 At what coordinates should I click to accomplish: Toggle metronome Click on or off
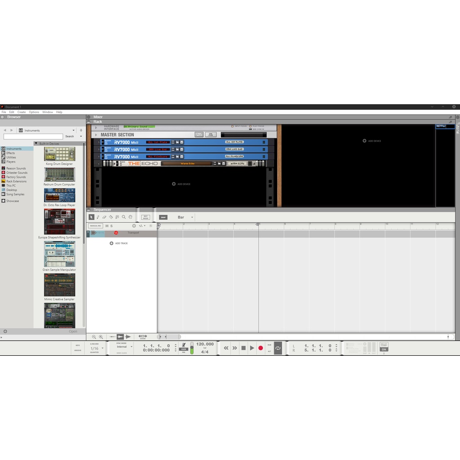[x=184, y=349]
